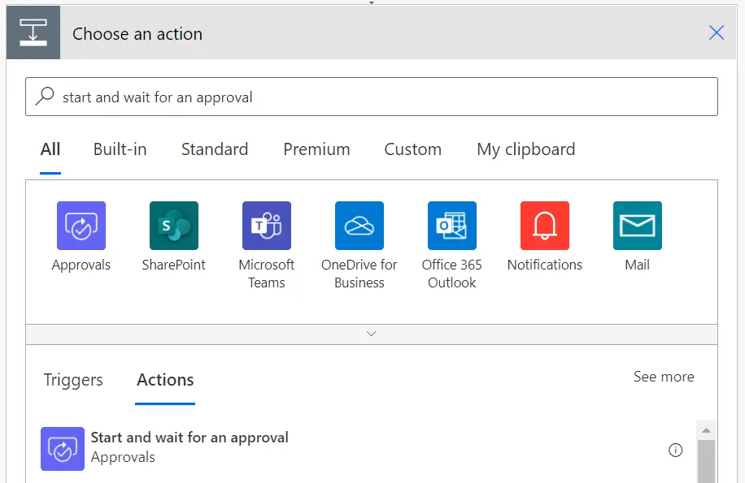This screenshot has width=745, height=483.
Task: Switch to the Custom connectors tab
Action: point(412,149)
